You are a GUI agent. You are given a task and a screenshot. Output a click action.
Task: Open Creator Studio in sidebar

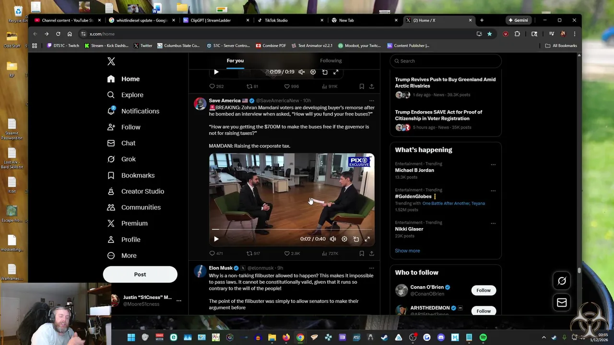point(136,191)
